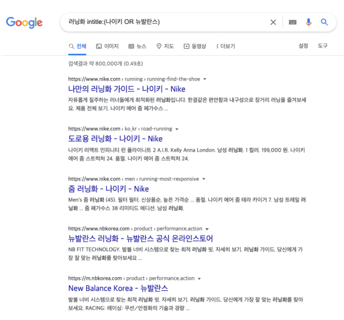Screen dimensions: 344x320
Task: Switch to the 동영상 tab
Action: pos(195,46)
